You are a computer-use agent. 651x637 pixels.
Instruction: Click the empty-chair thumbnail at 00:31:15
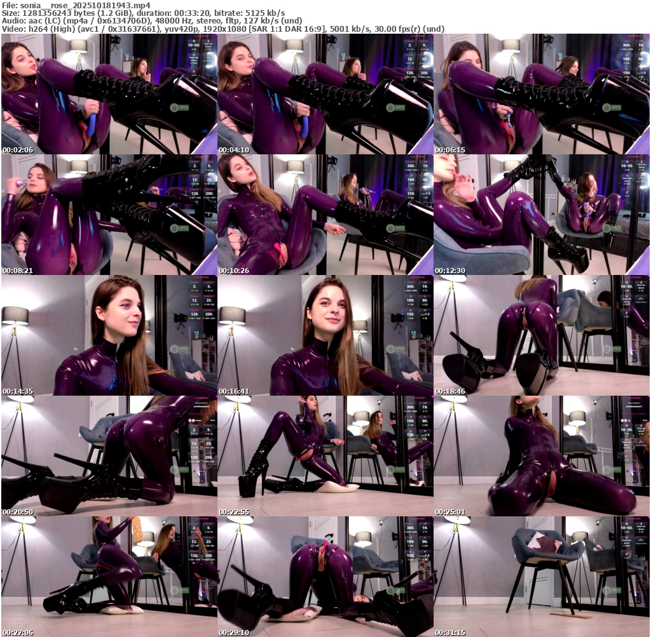tap(541, 577)
